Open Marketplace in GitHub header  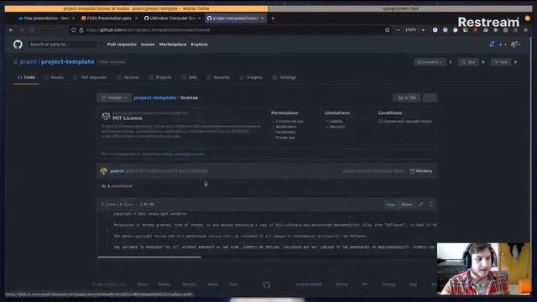pyautogui.click(x=173, y=44)
